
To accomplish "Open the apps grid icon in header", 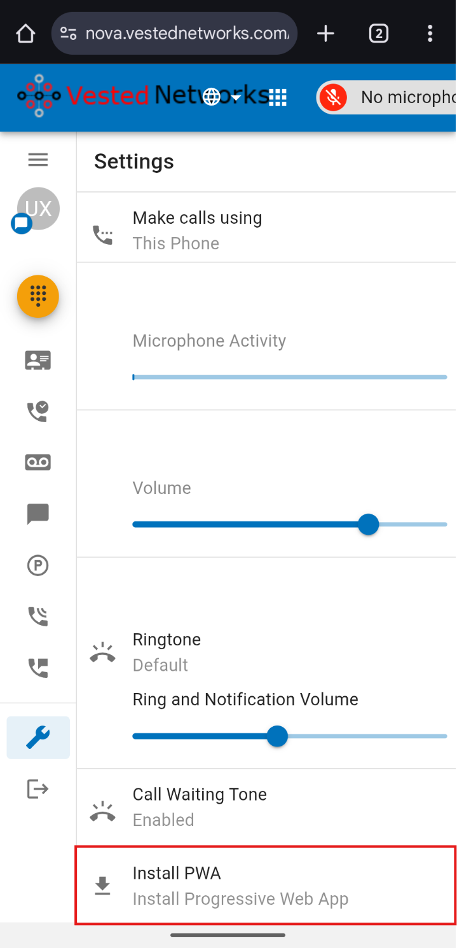I will (278, 97).
